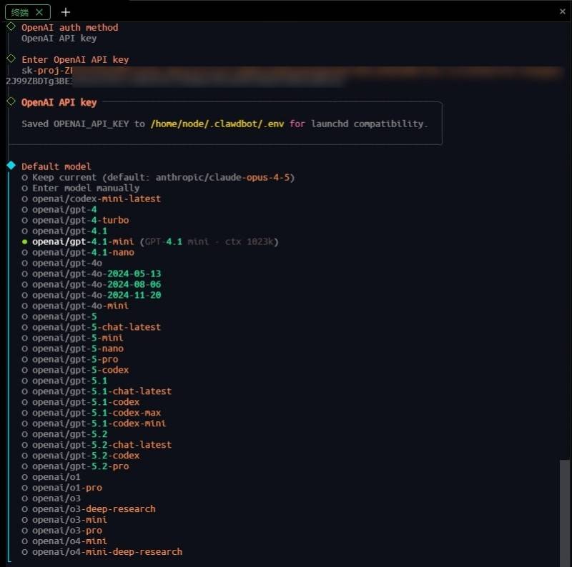Choose openai/gpt-5-codex model
The image size is (572, 567).
(x=75, y=370)
